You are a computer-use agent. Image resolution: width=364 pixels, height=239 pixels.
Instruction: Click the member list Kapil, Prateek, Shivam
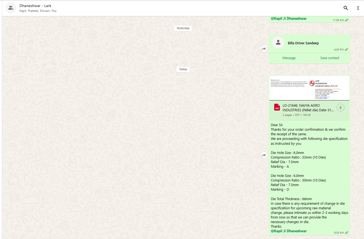click(38, 11)
